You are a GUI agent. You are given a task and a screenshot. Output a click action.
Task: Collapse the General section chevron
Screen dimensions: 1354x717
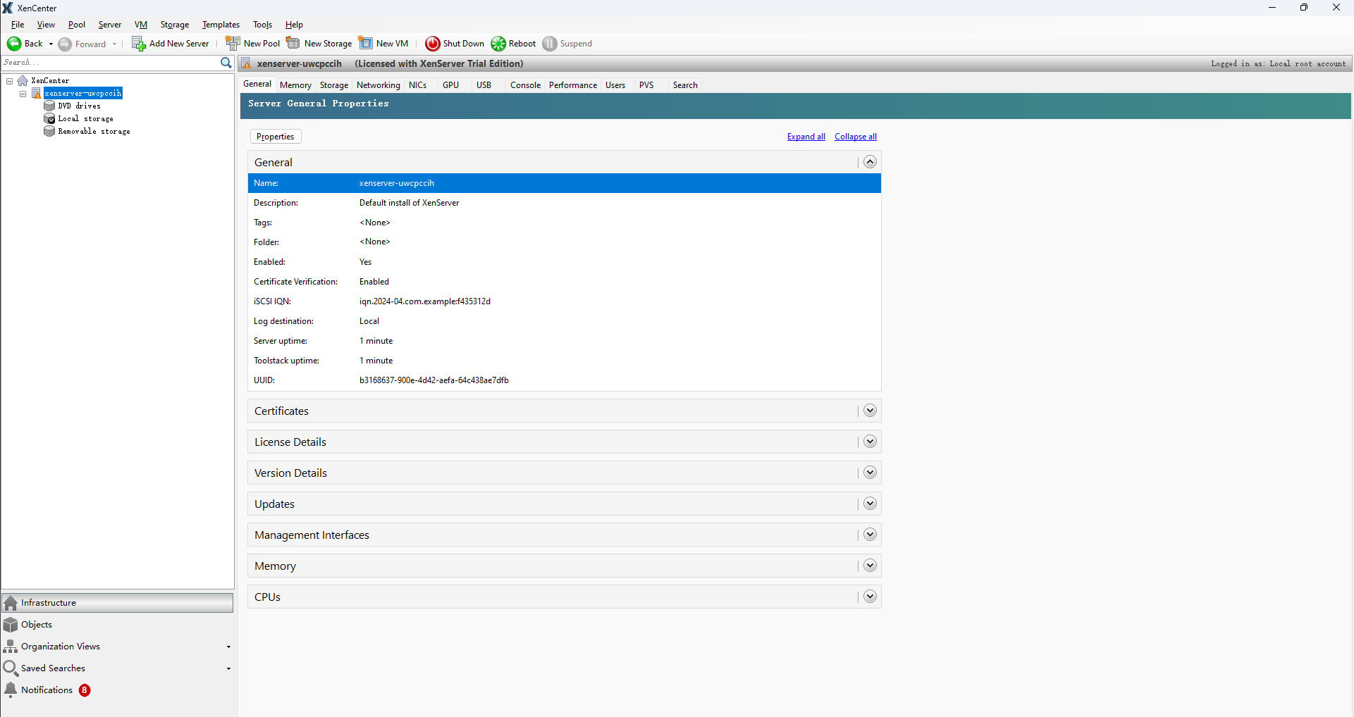(869, 161)
